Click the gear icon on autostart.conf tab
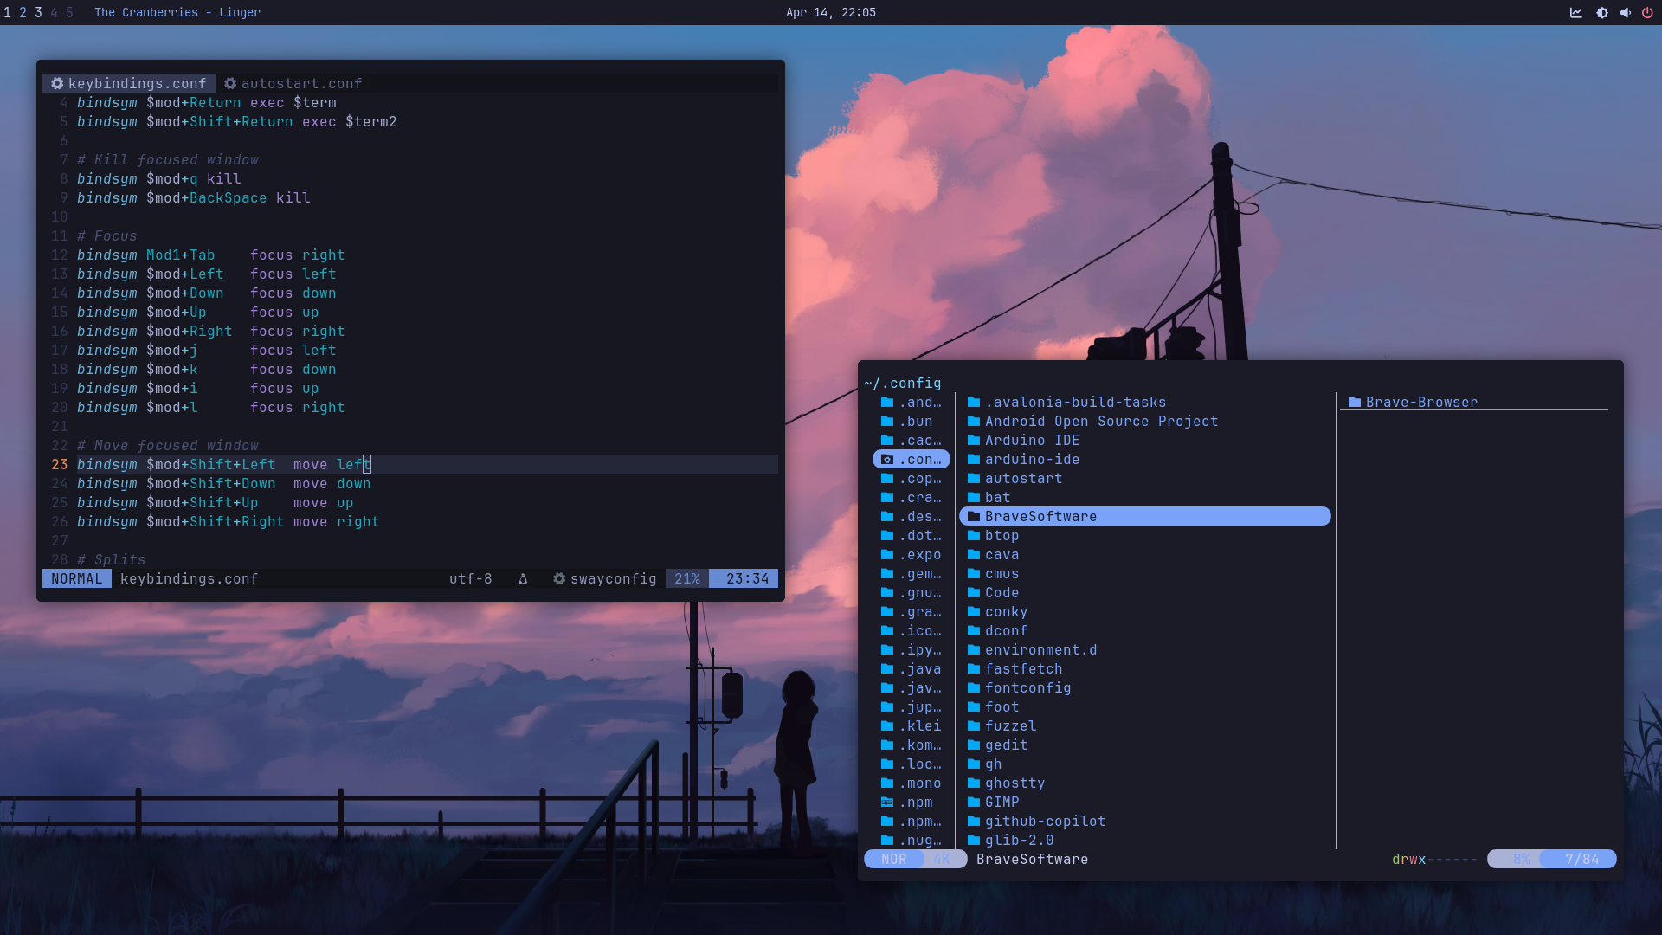The image size is (1662, 935). (231, 83)
